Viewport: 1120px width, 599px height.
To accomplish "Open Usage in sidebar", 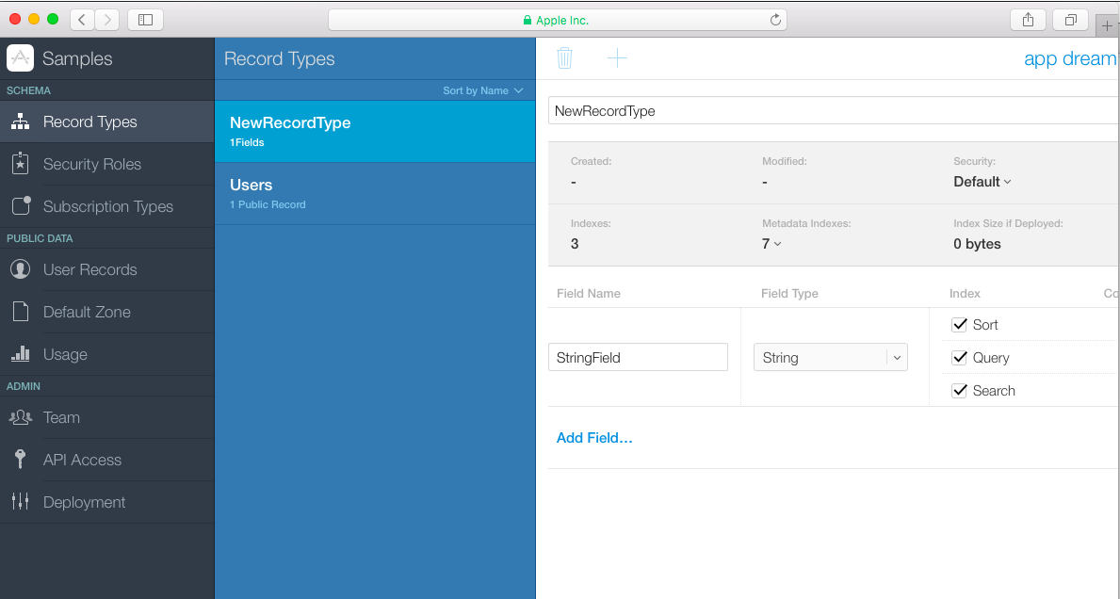I will (x=107, y=353).
